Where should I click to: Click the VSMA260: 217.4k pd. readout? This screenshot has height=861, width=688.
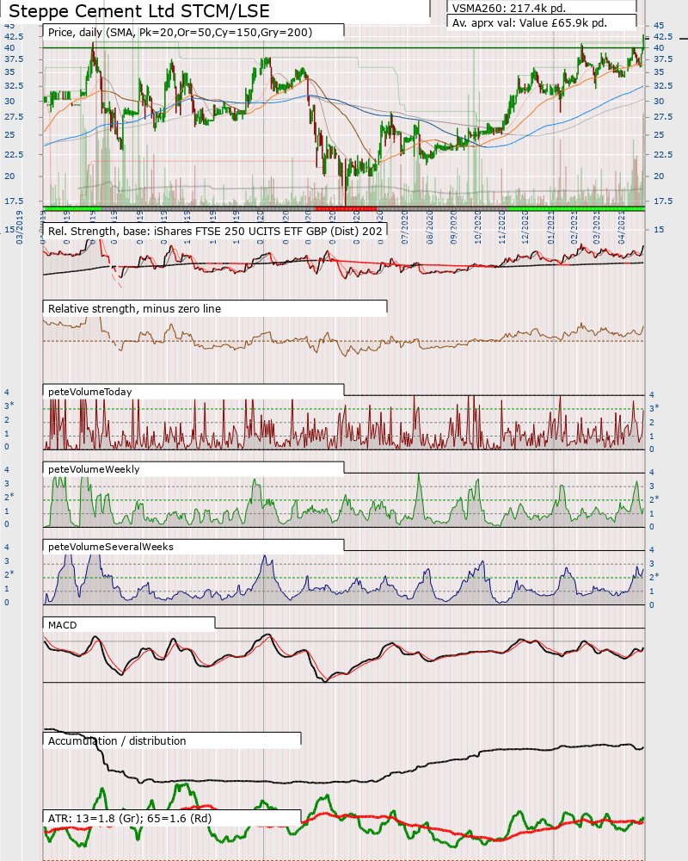pos(508,9)
